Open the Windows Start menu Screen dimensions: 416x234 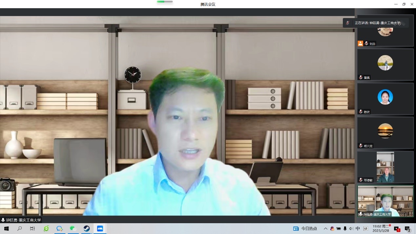6,229
